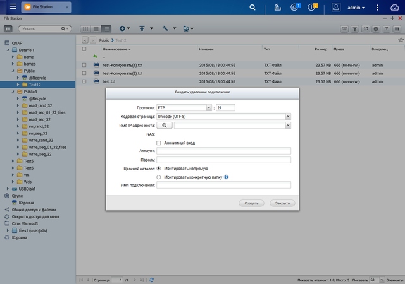405x284 pixels.
Task: Click the Создать button
Action: (251, 203)
